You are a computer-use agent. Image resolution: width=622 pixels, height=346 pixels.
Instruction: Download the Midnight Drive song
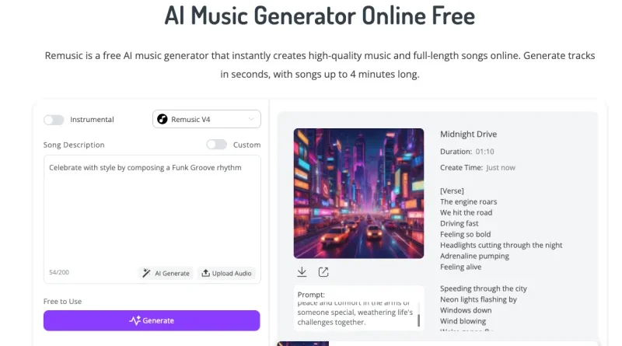click(302, 272)
